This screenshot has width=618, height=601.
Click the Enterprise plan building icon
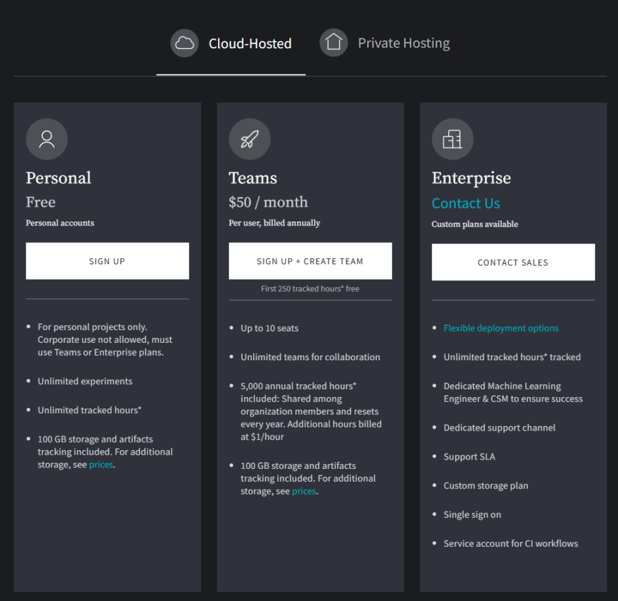[452, 139]
